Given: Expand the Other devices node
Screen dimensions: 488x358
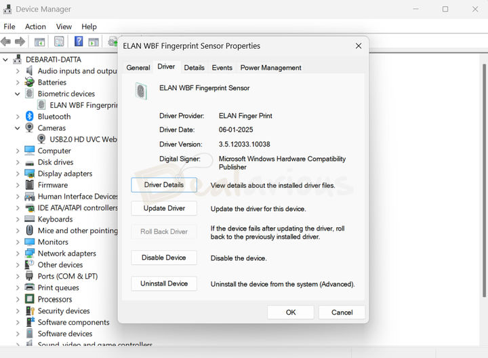Looking at the screenshot, I should click(18, 265).
